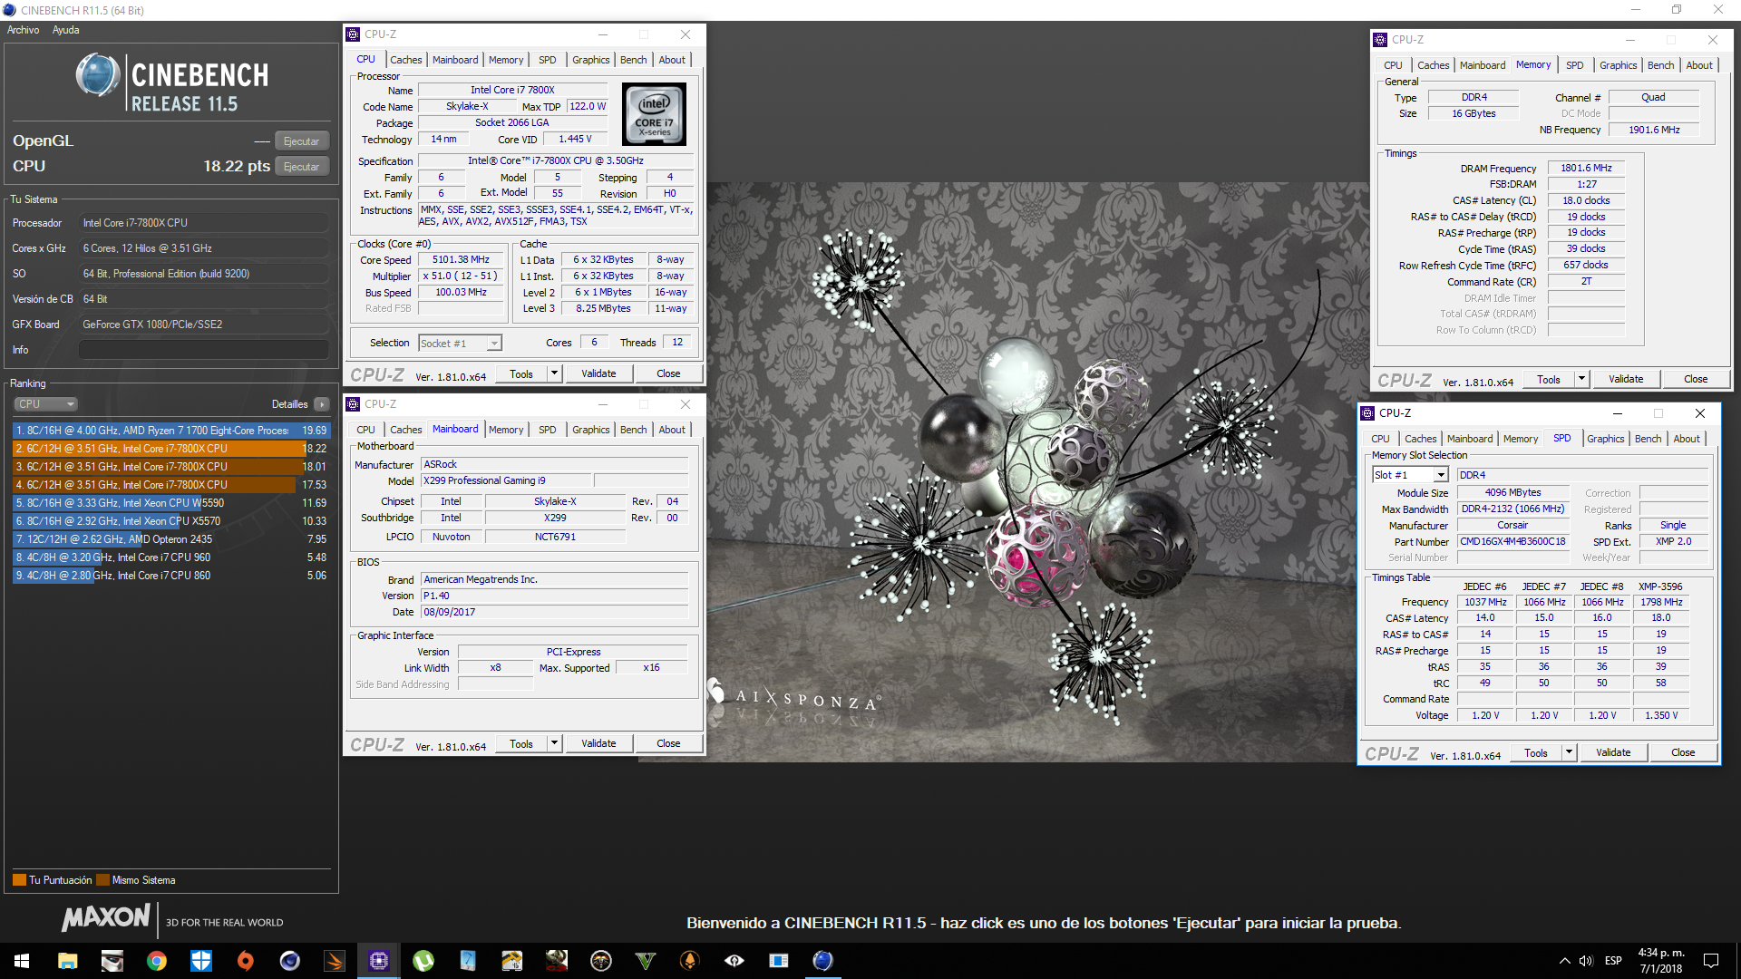
Task: Open Tools dropdown arrow in CPU tab window
Action: [554, 373]
